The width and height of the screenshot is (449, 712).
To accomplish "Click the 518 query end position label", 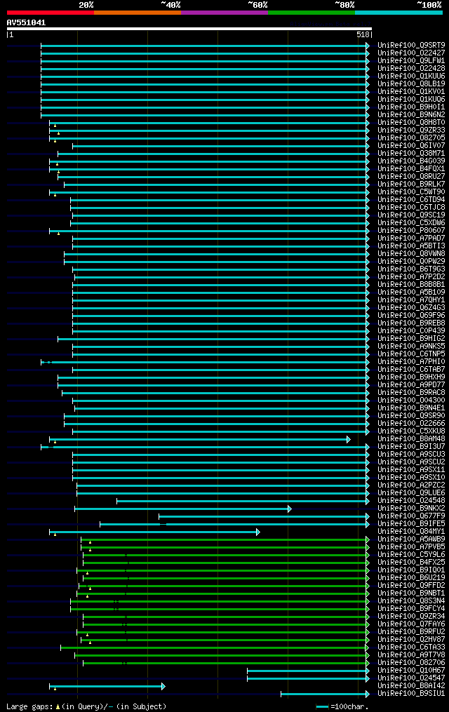I will tap(363, 34).
